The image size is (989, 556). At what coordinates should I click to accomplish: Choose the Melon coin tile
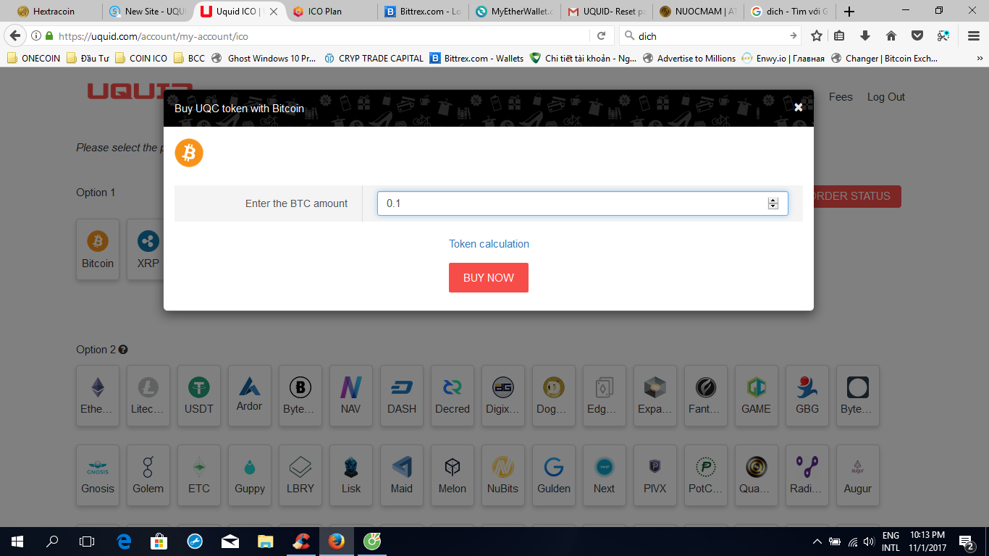click(453, 475)
